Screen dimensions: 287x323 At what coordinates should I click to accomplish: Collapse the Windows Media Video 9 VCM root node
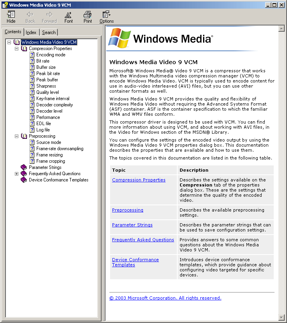pos(9,43)
